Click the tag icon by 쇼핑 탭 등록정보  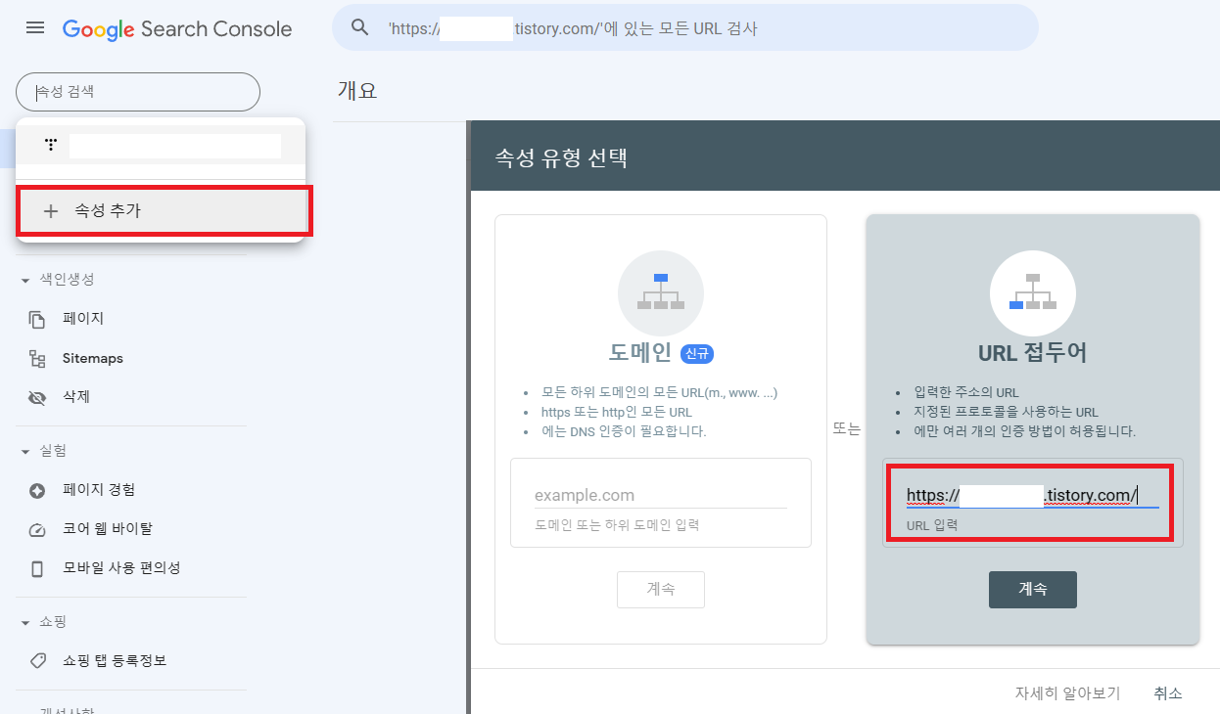(x=37, y=661)
